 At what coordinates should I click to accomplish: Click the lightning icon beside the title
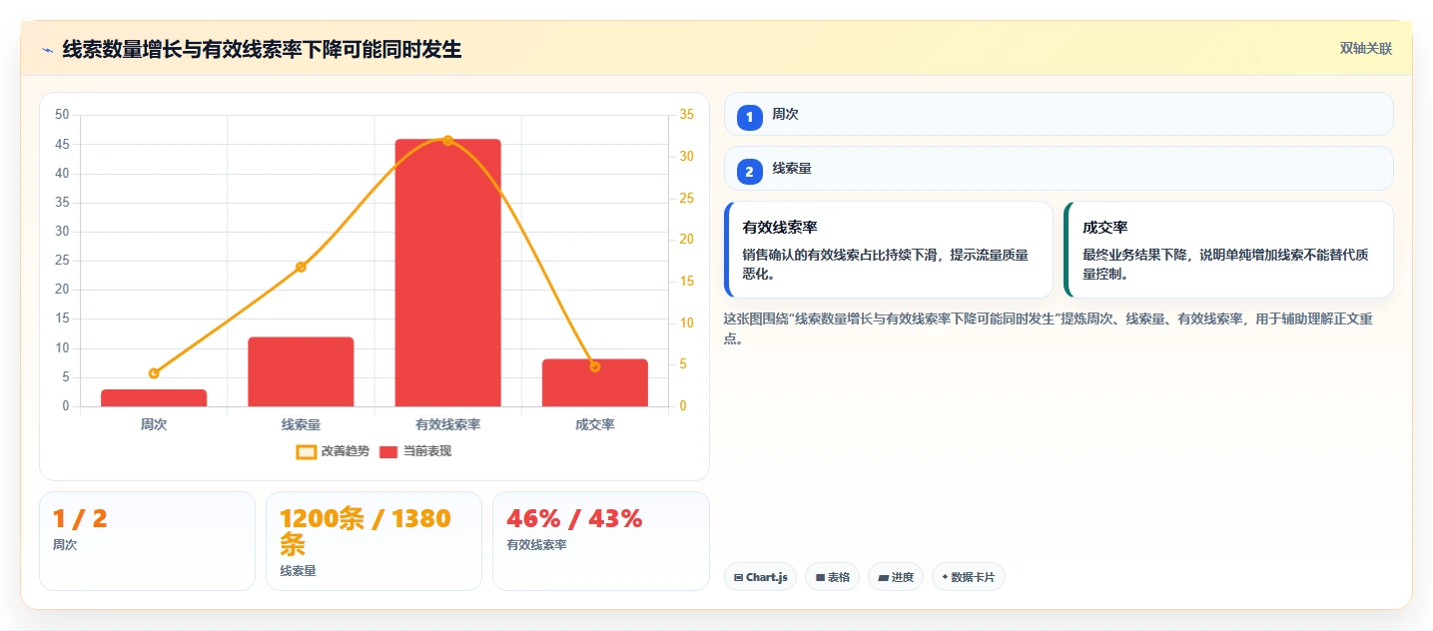pos(47,50)
